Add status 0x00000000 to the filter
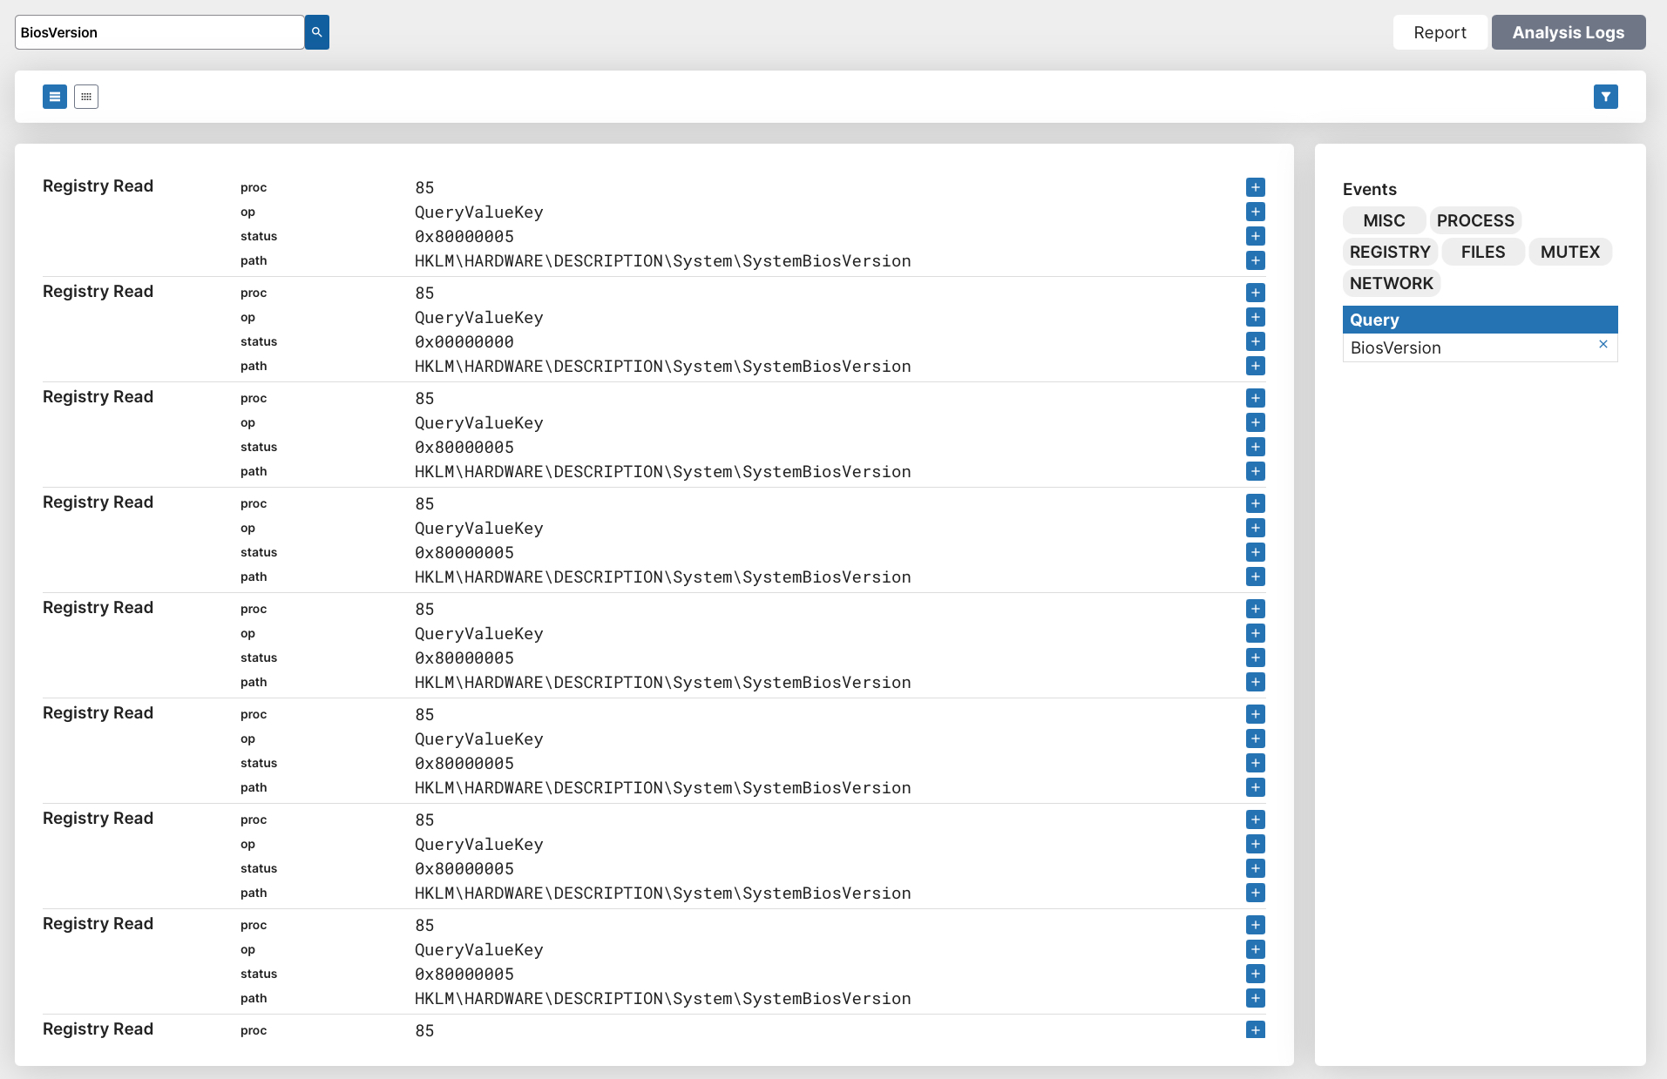Viewport: 1667px width, 1079px height. [1255, 341]
